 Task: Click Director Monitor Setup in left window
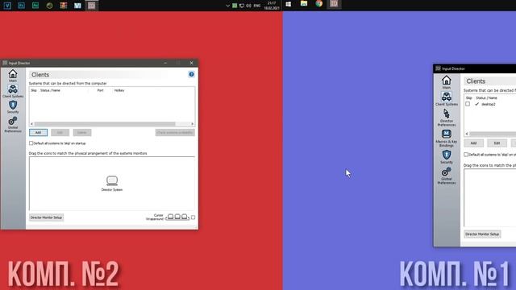[46, 217]
